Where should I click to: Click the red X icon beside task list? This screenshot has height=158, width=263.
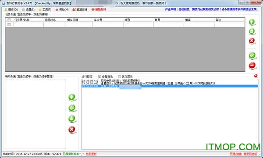coord(252,41)
